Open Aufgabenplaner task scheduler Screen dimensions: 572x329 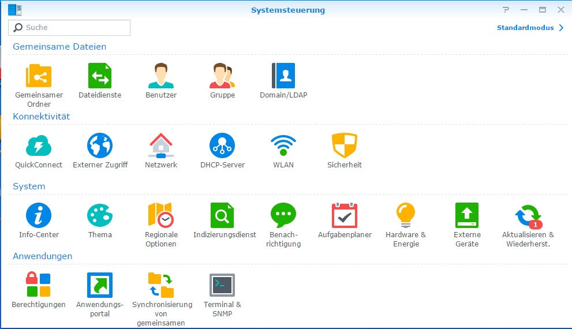pos(345,215)
